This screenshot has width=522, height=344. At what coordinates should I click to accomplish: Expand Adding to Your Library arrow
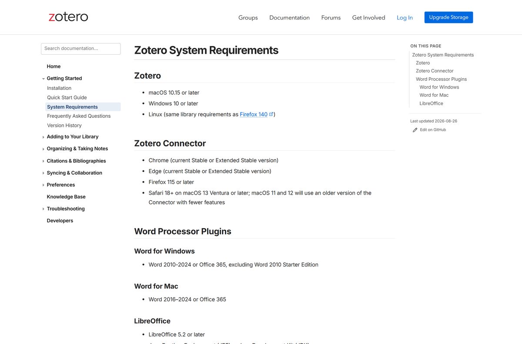coord(43,137)
